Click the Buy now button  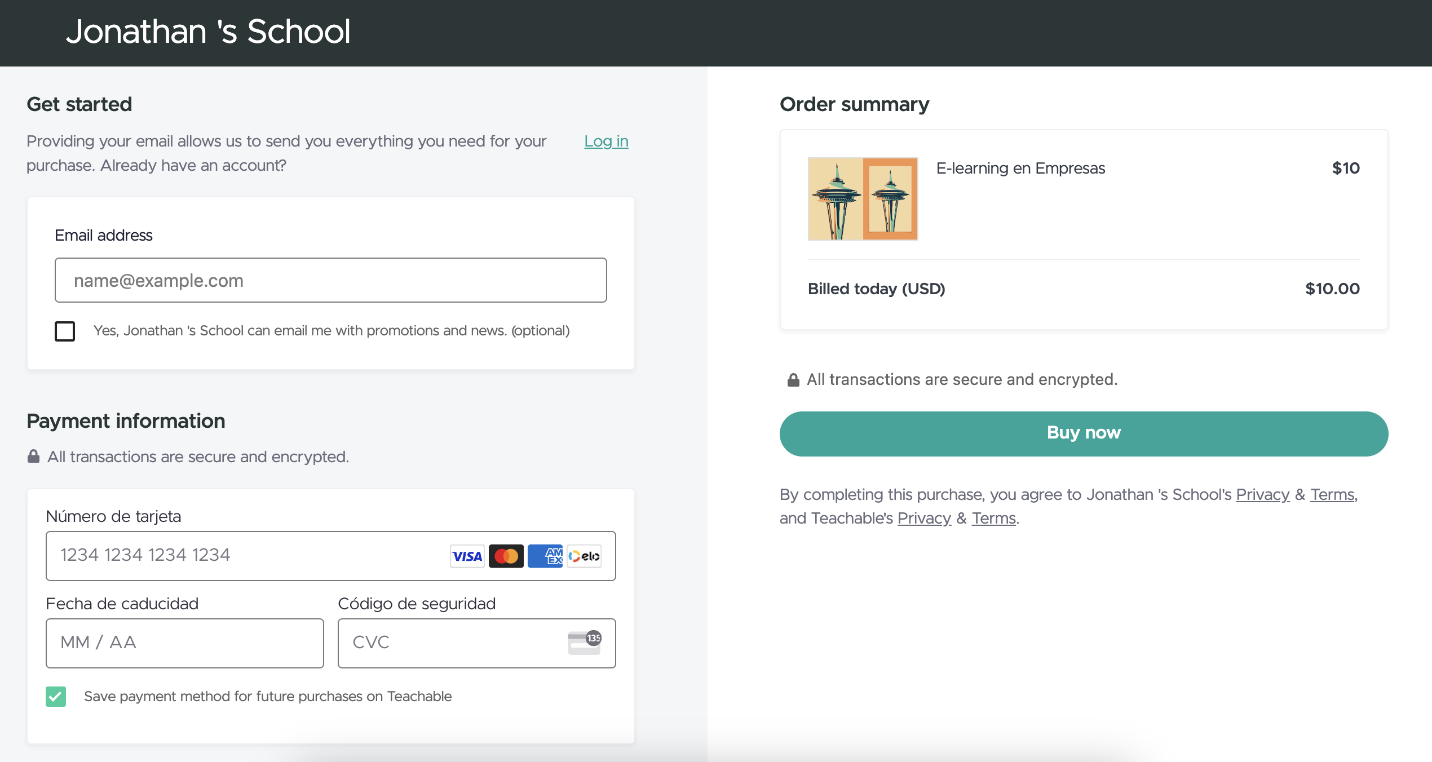tap(1084, 433)
